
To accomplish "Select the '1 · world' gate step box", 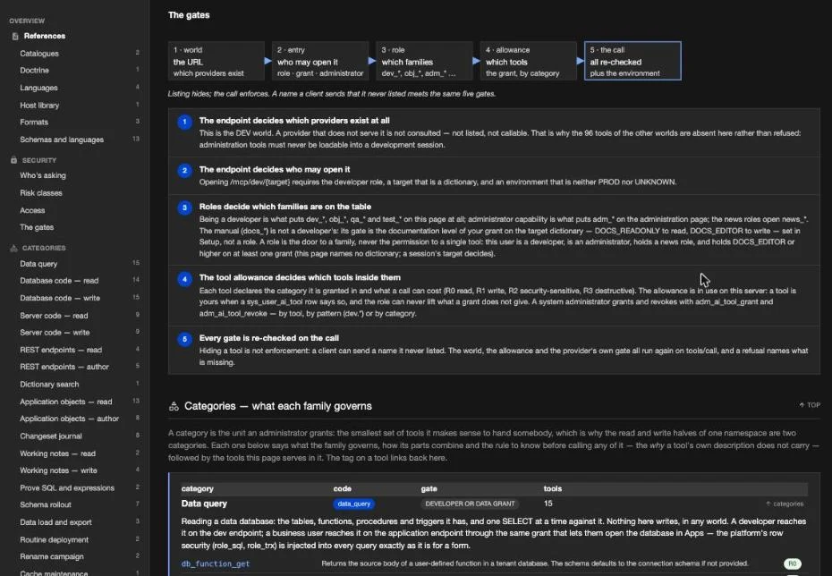I will [x=216, y=61].
